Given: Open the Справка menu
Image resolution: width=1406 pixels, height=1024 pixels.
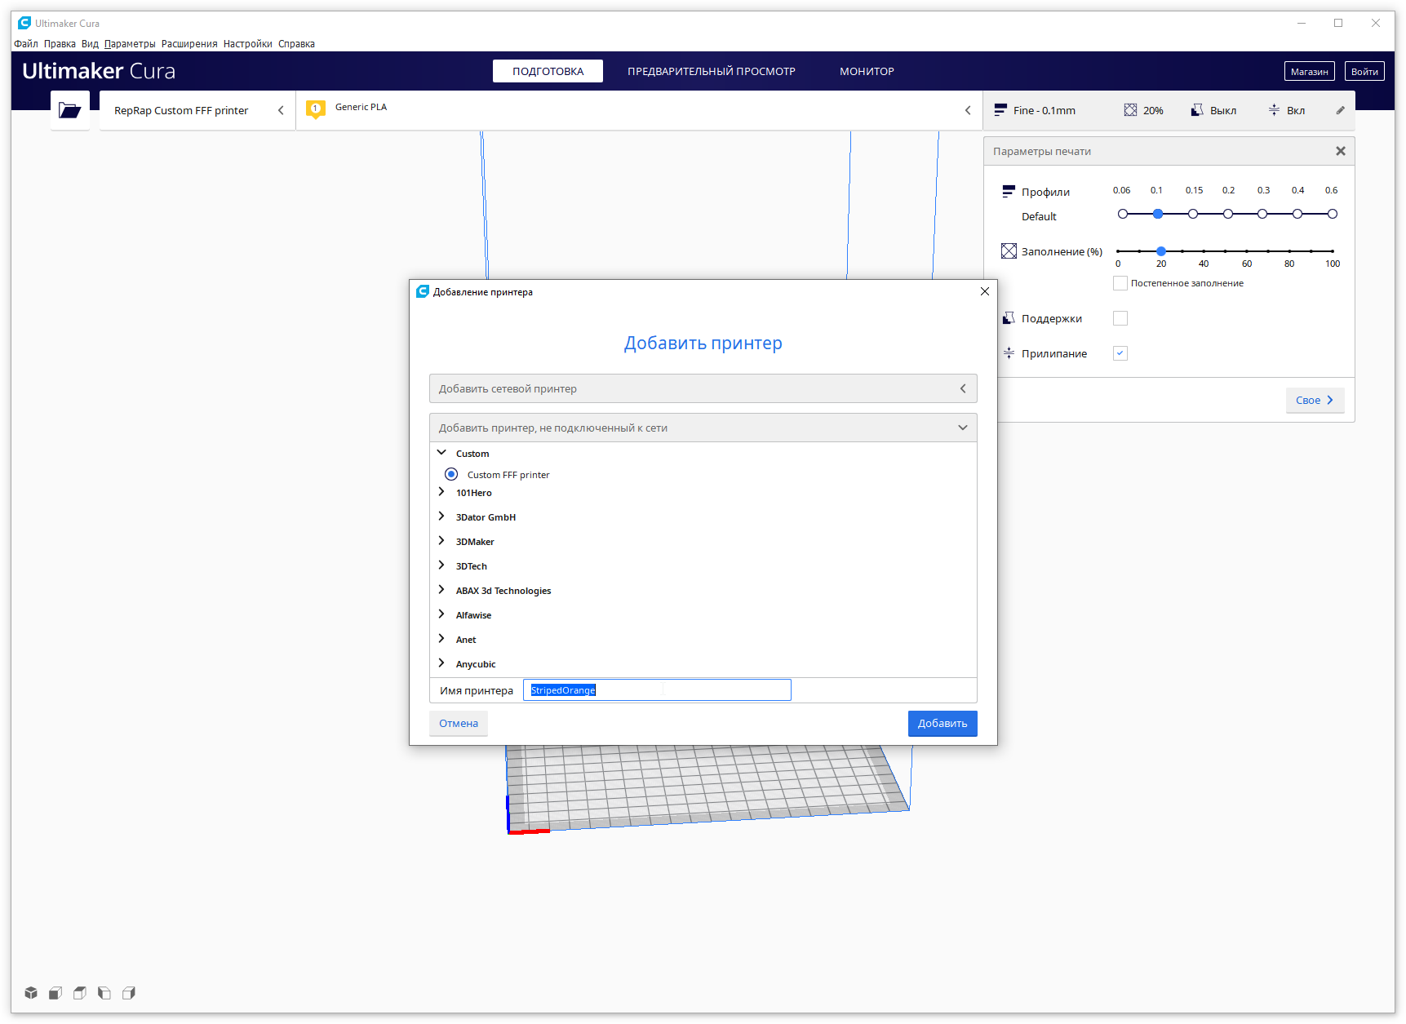Looking at the screenshot, I should (296, 44).
